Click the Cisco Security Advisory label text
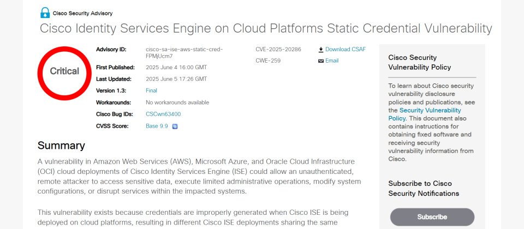Image resolution: width=524 pixels, height=229 pixels. coord(82,13)
